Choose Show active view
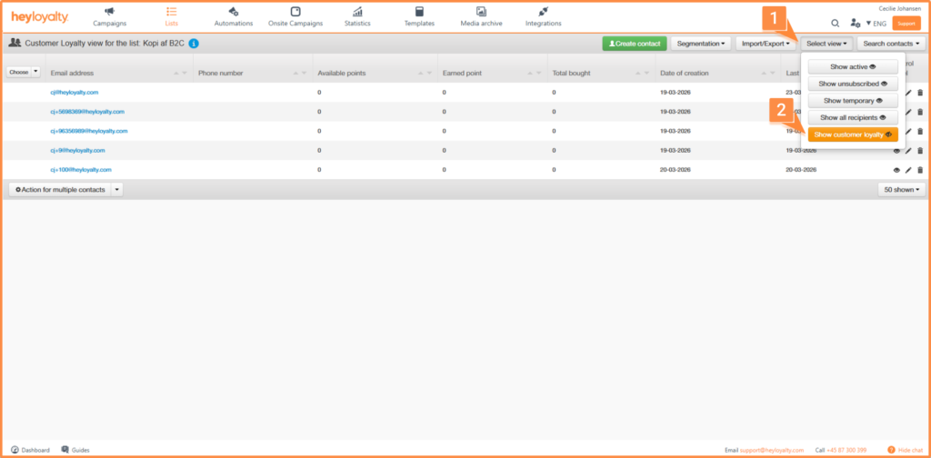Screen dimensions: 931x458 853,66
